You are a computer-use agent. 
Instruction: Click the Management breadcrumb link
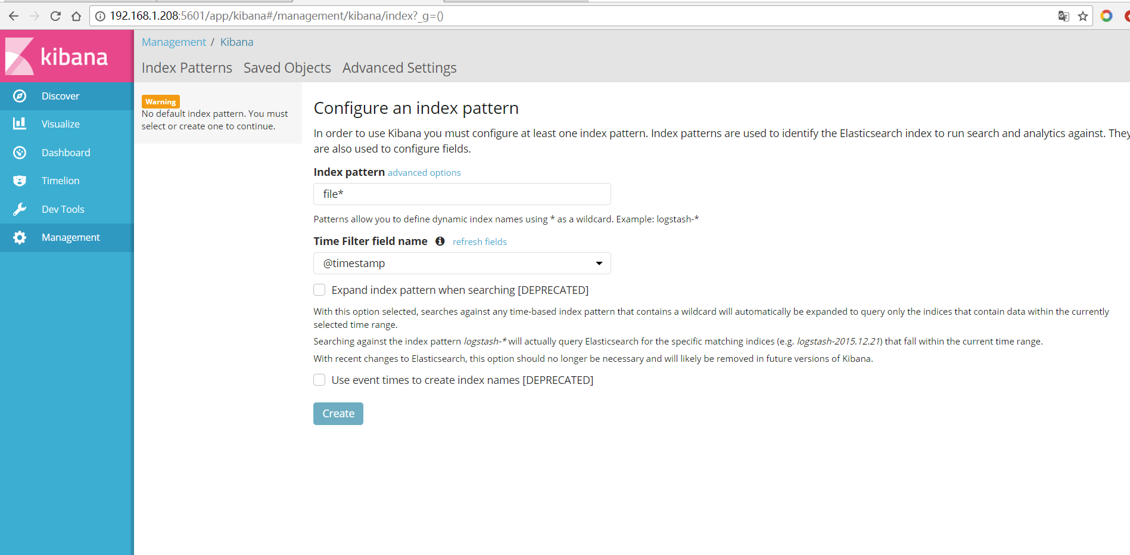tap(174, 42)
